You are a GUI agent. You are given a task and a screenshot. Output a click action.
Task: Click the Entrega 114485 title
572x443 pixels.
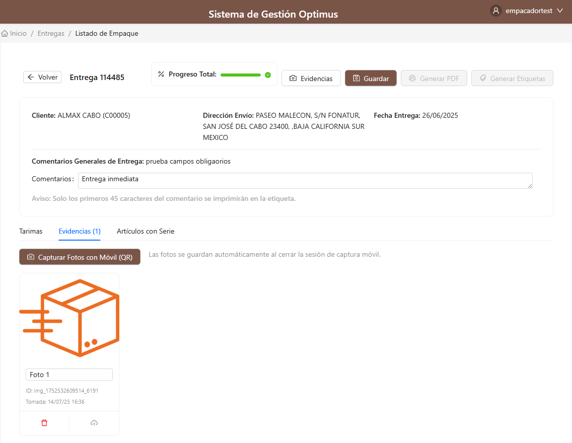pyautogui.click(x=97, y=78)
